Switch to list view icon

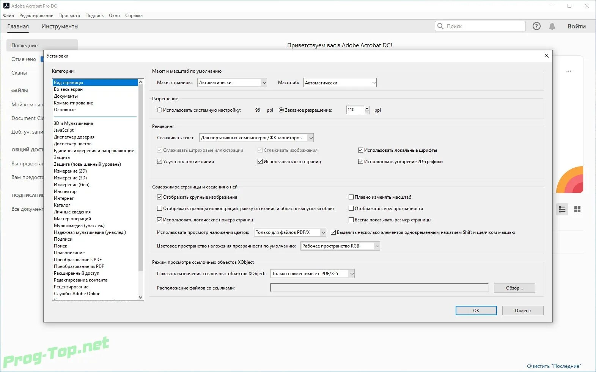click(x=562, y=209)
